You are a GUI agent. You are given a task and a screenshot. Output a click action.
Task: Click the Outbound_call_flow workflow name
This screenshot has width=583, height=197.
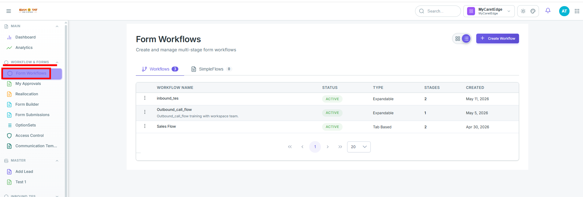pos(174,110)
